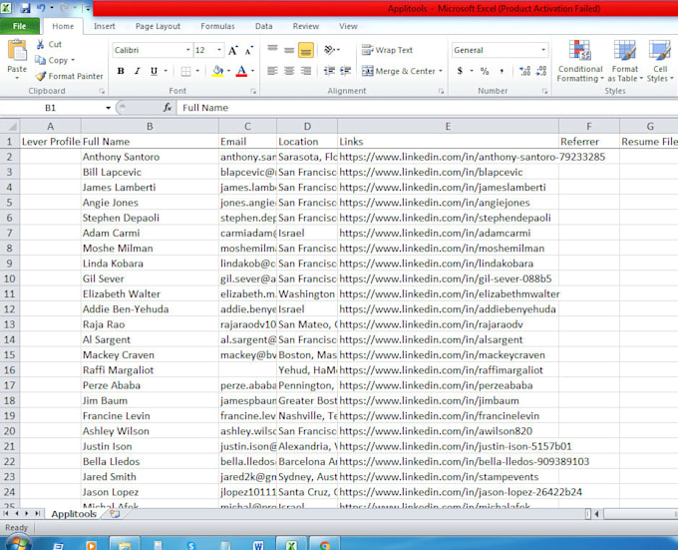The width and height of the screenshot is (678, 550).
Task: Click the Cut scissors icon
Action: (40, 44)
